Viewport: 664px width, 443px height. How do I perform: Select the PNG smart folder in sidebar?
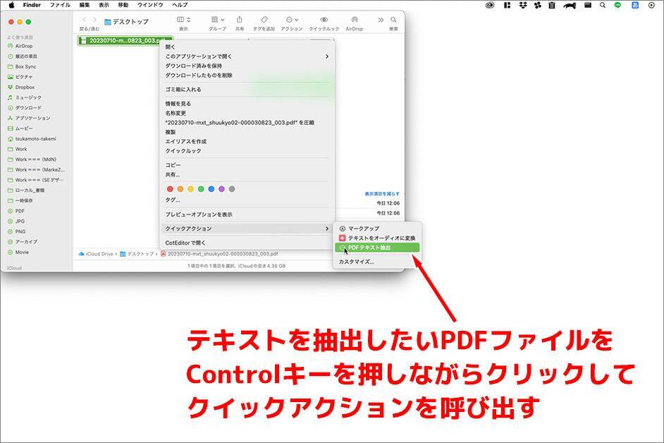click(20, 231)
